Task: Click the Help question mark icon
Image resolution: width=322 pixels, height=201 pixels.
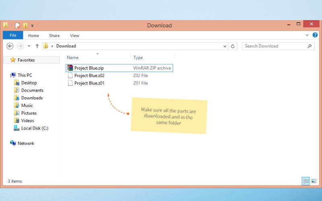Action: tap(315, 35)
